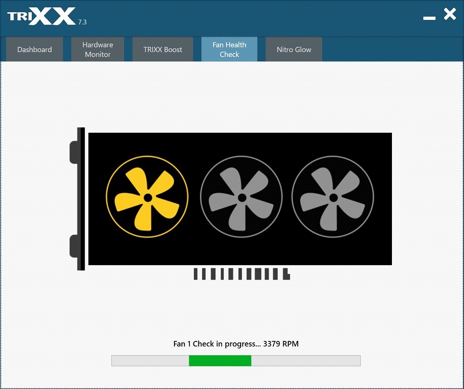464x389 pixels.
Task: Select the Fan Health Check tab
Action: pyautogui.click(x=229, y=49)
